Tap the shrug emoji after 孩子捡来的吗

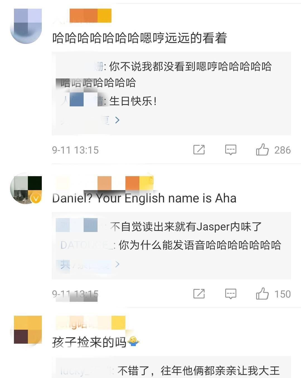(x=133, y=341)
